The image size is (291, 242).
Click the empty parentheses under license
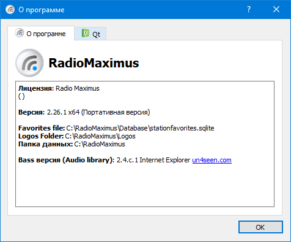(x=21, y=96)
